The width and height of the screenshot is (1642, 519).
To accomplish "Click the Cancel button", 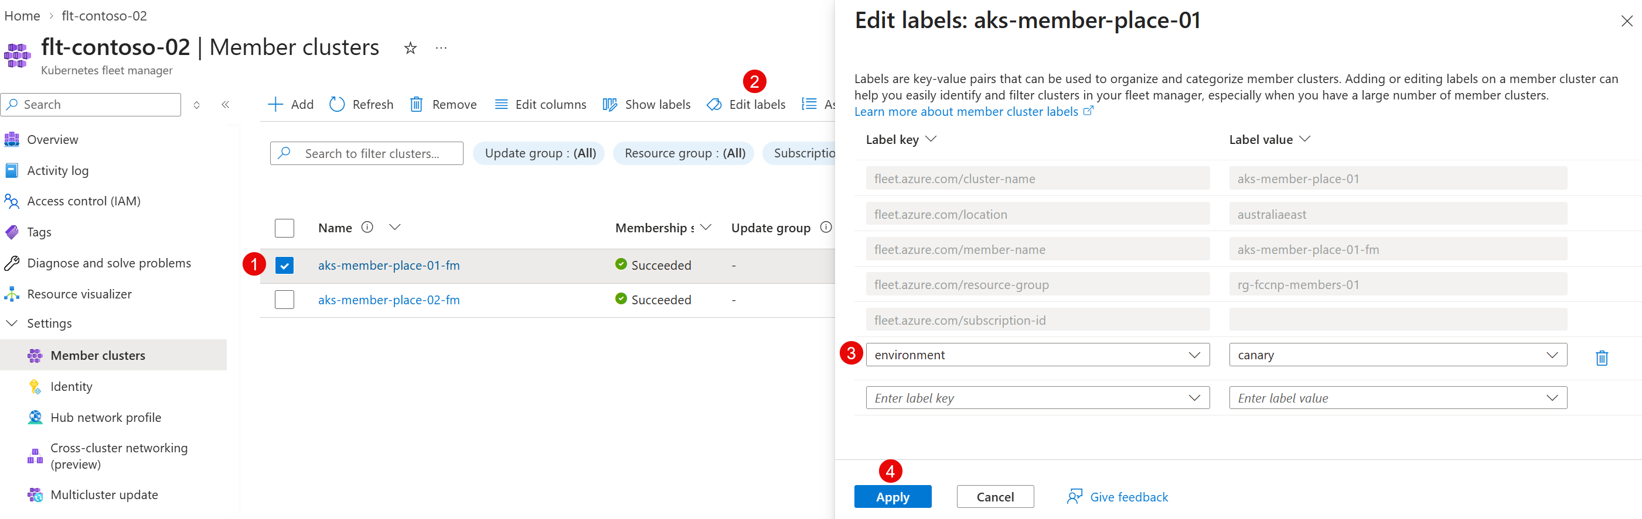I will (x=995, y=497).
